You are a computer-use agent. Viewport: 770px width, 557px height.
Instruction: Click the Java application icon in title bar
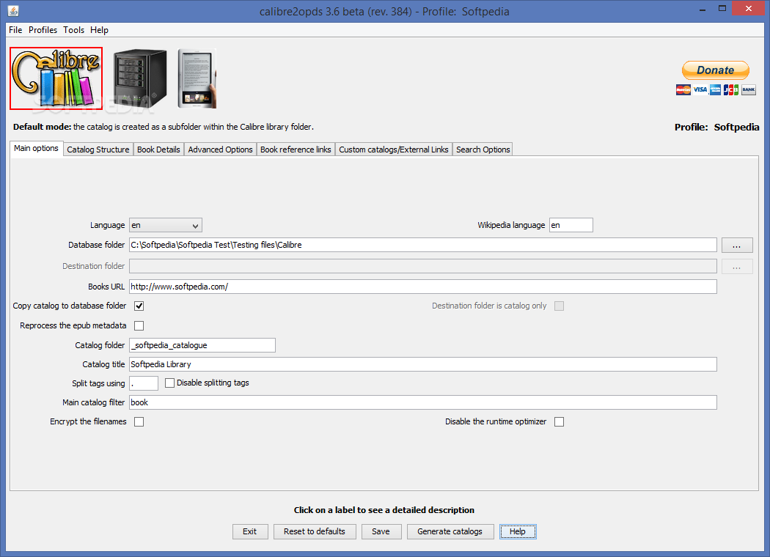tap(13, 10)
